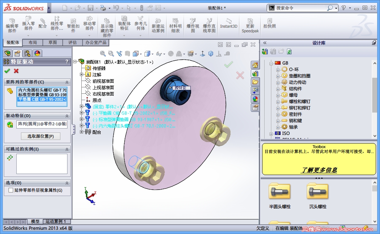
Task: Click 更新 Speedpak icon
Action: click(x=250, y=26)
